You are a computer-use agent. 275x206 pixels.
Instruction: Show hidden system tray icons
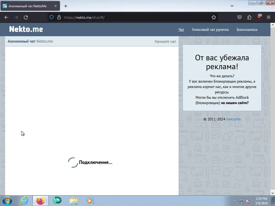click(x=235, y=201)
